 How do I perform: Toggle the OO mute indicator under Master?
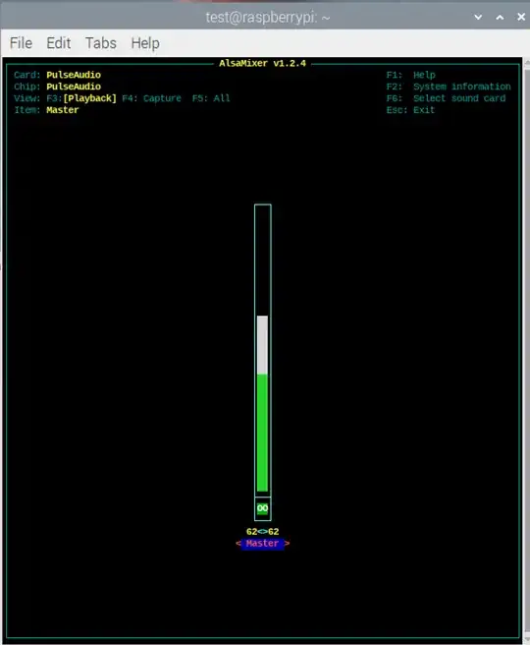[263, 508]
